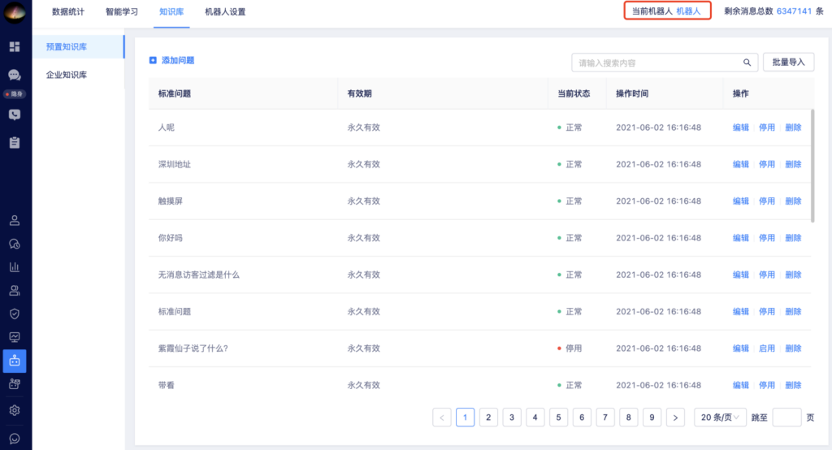Switch to the 智能学习 tab
Image resolution: width=832 pixels, height=450 pixels.
point(122,11)
